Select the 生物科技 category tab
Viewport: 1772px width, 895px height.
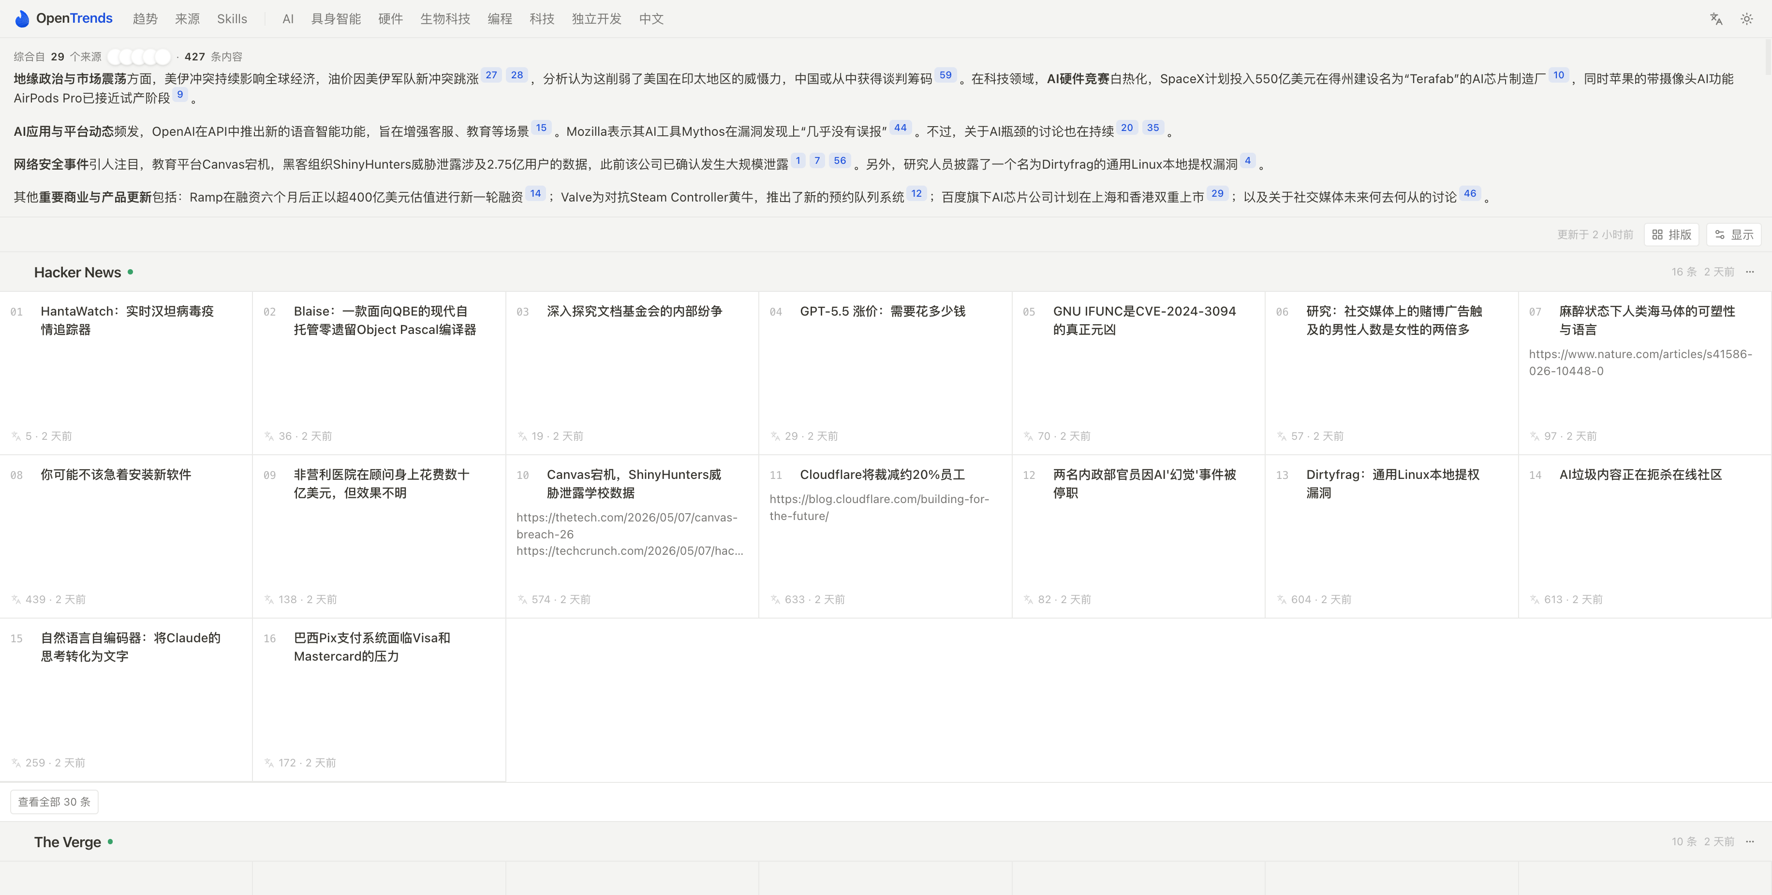click(445, 18)
